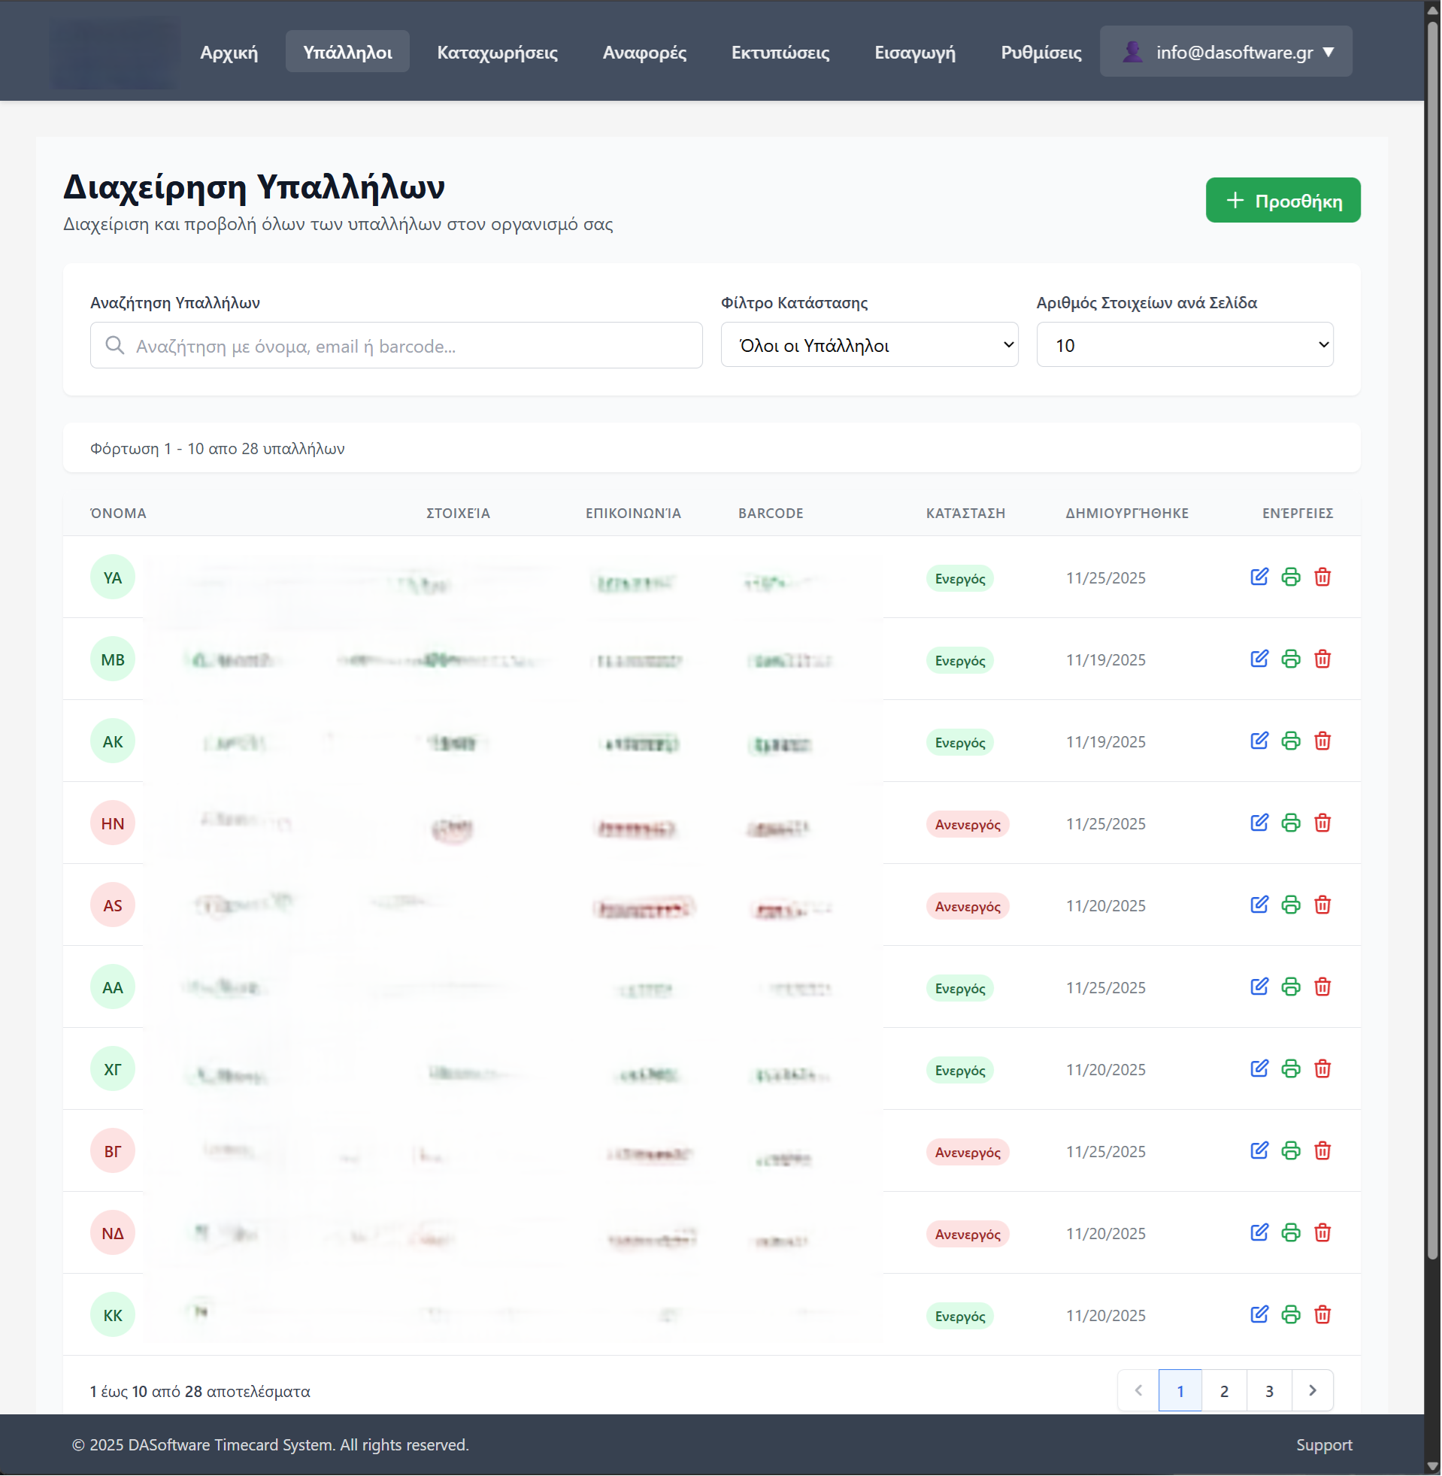This screenshot has width=1442, height=1476.
Task: Click the search magnifier icon
Action: pyautogui.click(x=115, y=345)
